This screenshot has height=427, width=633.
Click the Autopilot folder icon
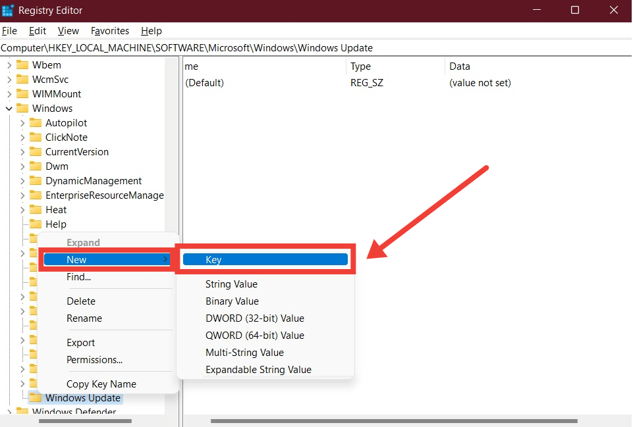pyautogui.click(x=36, y=123)
